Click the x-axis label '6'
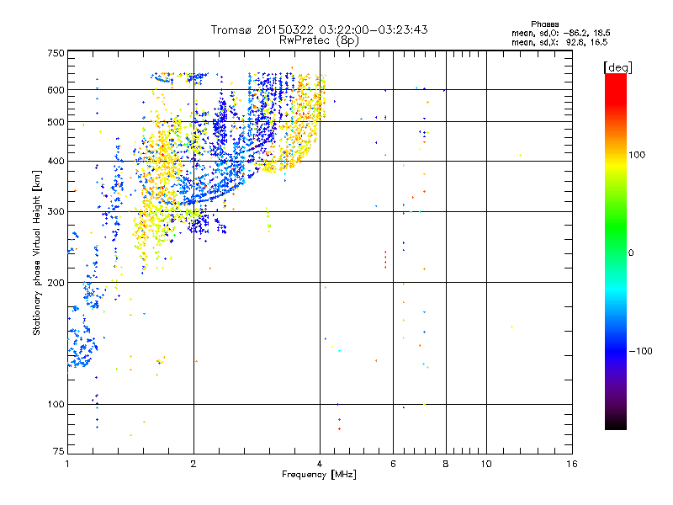The height and width of the screenshot is (505, 673). click(393, 464)
